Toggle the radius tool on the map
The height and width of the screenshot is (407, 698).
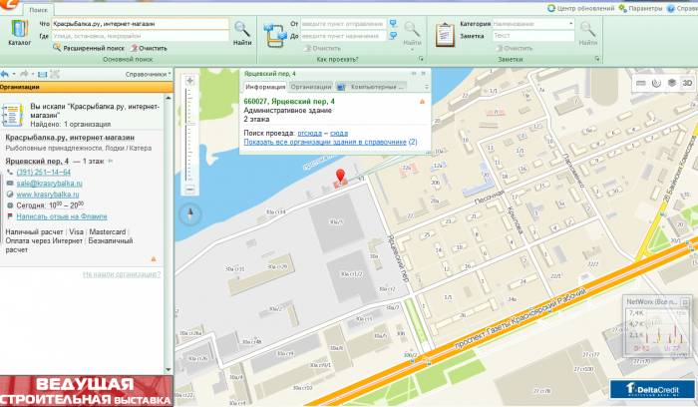[656, 83]
